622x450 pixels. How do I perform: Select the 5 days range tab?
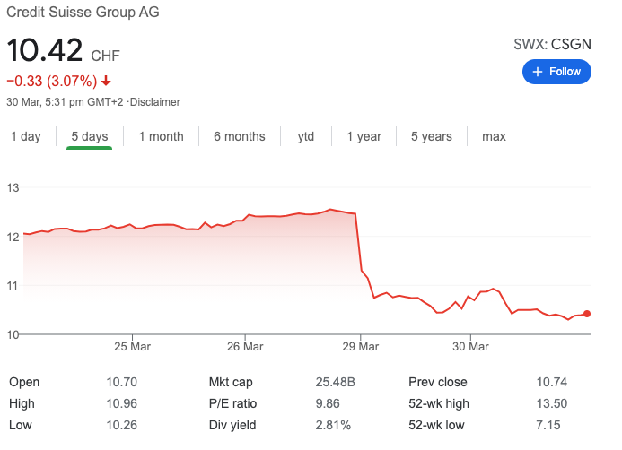coord(90,136)
